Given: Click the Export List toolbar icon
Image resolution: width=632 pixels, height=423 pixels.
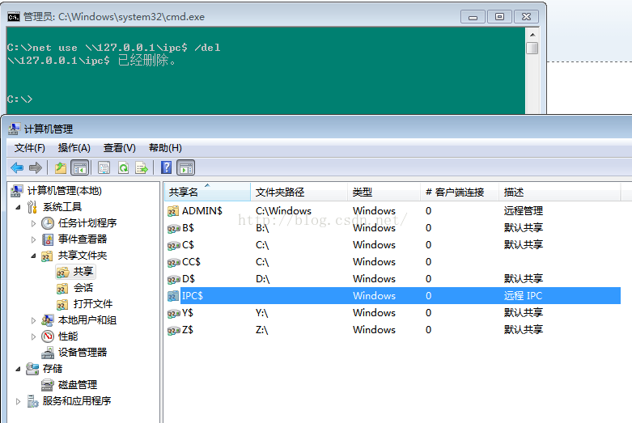Looking at the screenshot, I should pos(142,167).
